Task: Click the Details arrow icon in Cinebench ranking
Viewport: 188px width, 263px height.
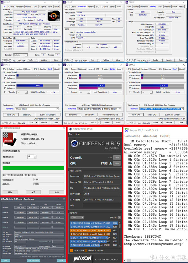Action: (119, 217)
